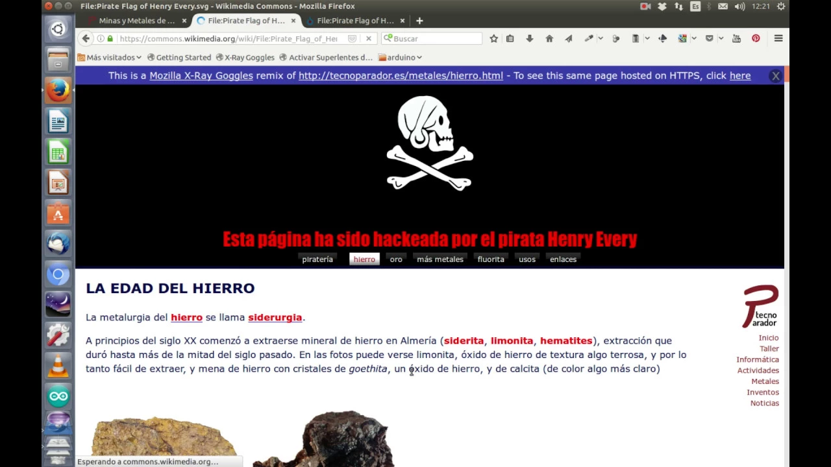Launch Thunderbird mail from the launcher
This screenshot has height=467, width=831.
(x=58, y=245)
